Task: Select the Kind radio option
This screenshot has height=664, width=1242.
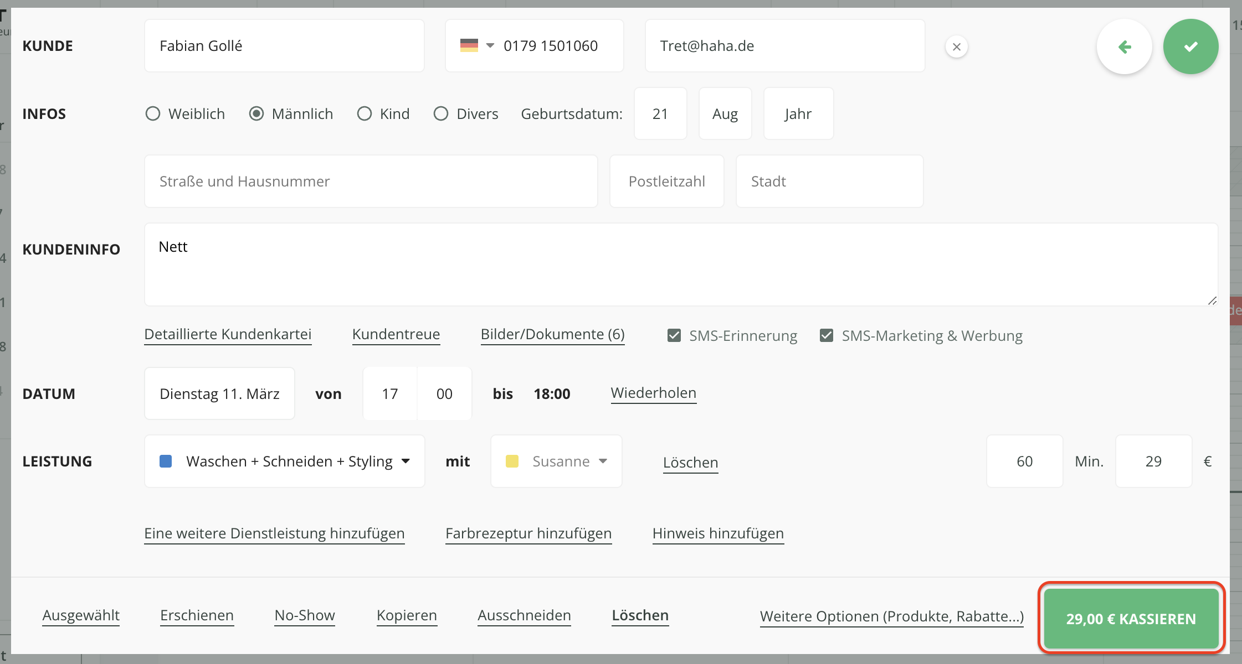Action: (x=365, y=114)
